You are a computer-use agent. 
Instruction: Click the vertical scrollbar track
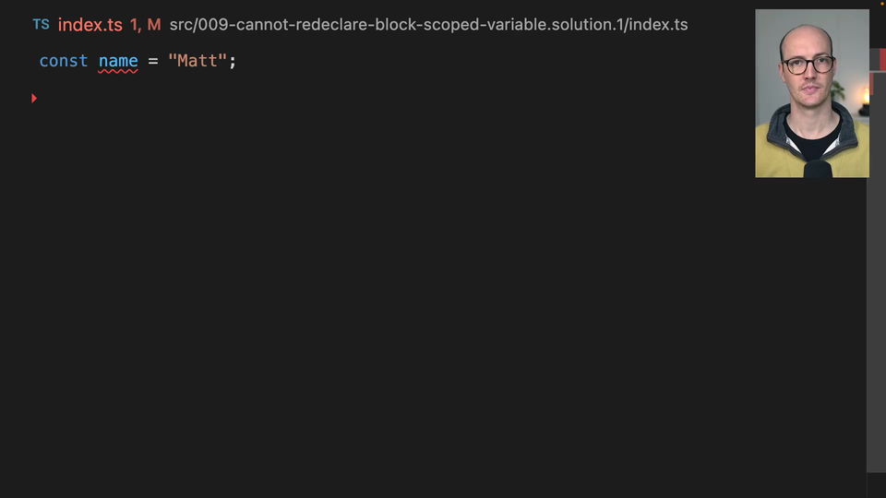[x=876, y=277]
